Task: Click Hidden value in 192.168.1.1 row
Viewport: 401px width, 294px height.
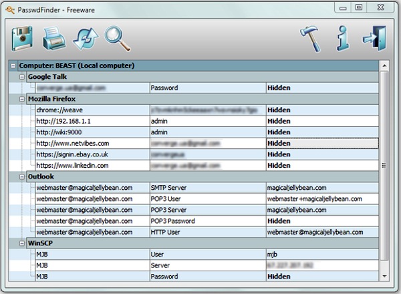Action: coord(322,121)
